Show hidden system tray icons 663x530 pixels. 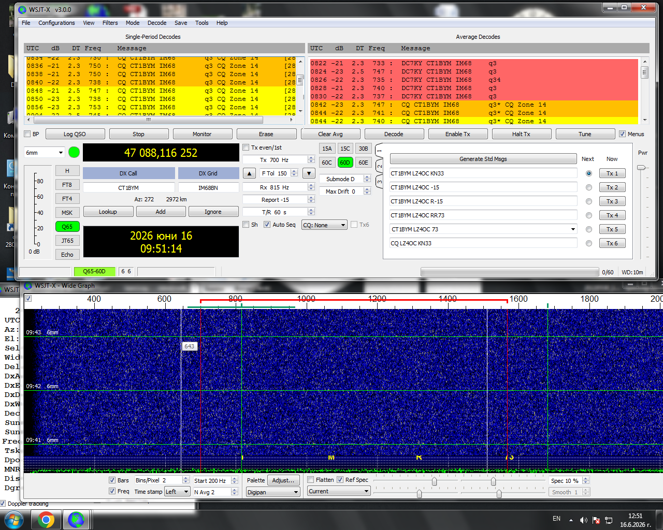click(x=571, y=520)
